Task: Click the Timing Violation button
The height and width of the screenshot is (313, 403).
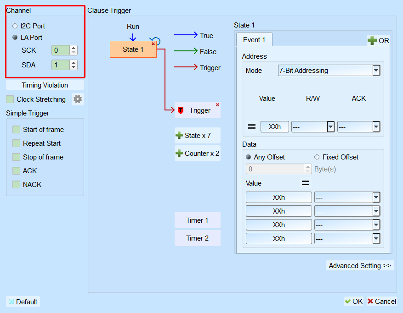Action: pos(45,85)
